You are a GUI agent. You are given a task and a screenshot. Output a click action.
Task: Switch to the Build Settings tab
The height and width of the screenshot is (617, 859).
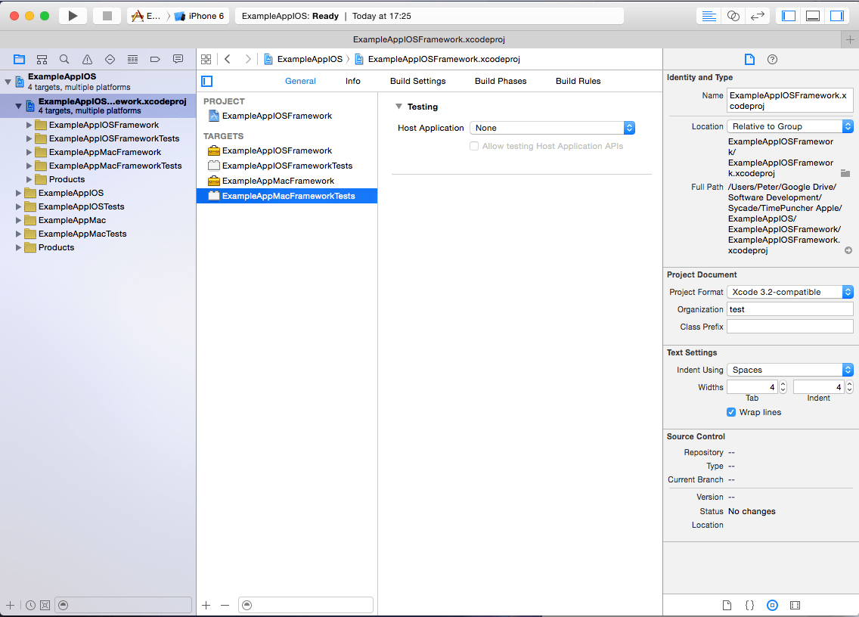click(x=418, y=81)
